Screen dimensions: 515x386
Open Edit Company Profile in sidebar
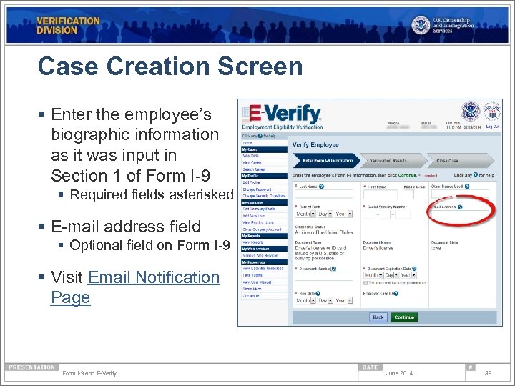[259, 209]
